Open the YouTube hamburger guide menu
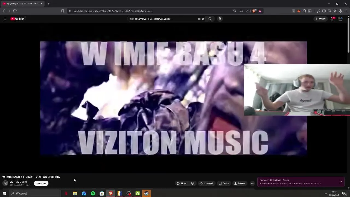350x197 pixels. tap(5, 19)
